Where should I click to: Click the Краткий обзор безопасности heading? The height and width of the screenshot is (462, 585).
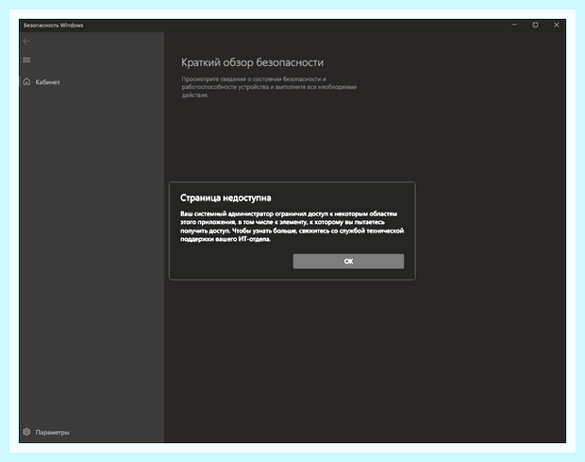click(x=252, y=62)
